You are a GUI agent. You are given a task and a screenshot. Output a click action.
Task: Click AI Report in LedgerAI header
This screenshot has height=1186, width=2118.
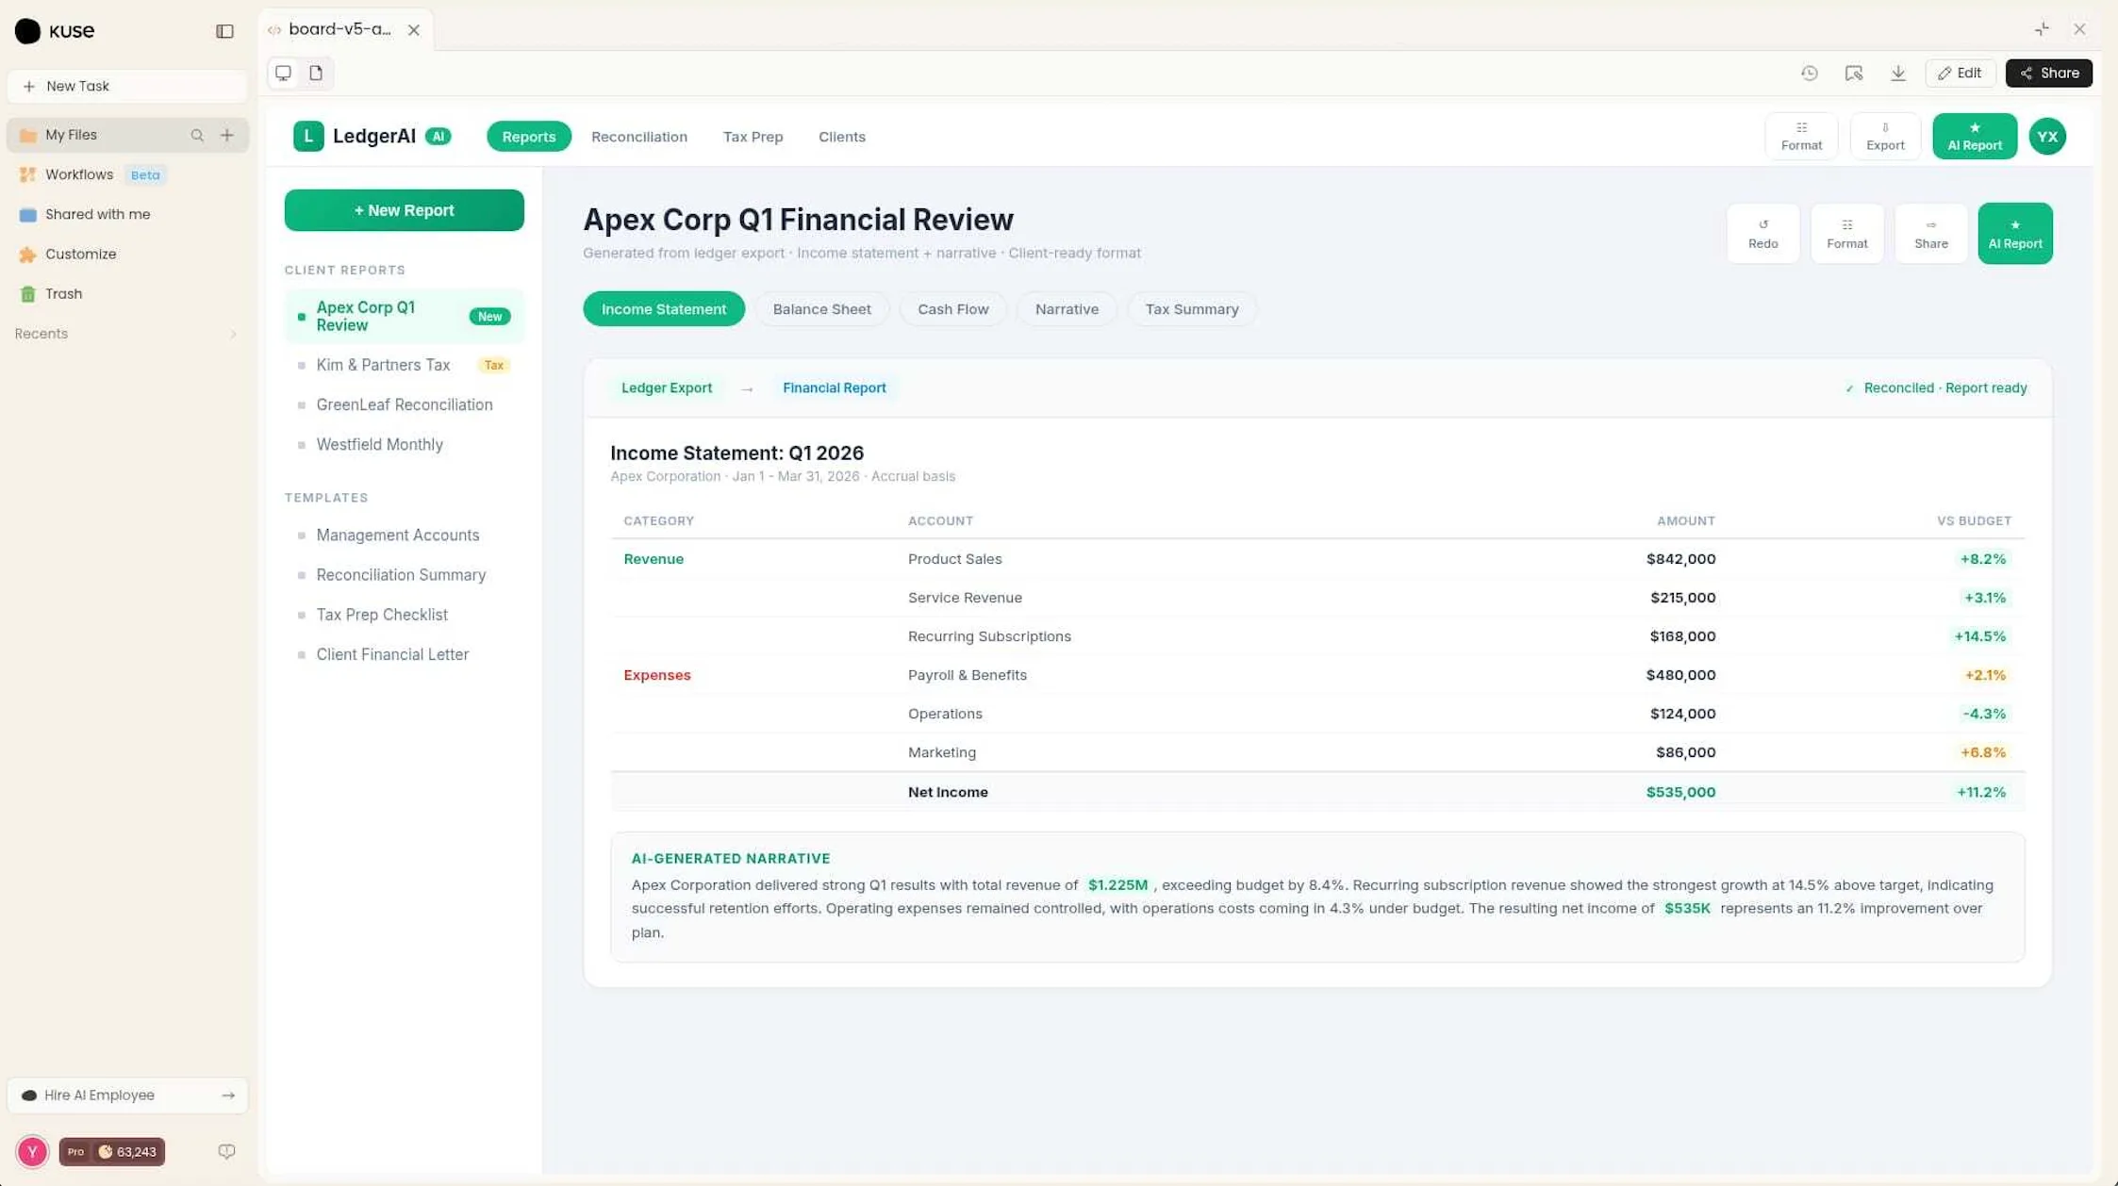(1975, 137)
